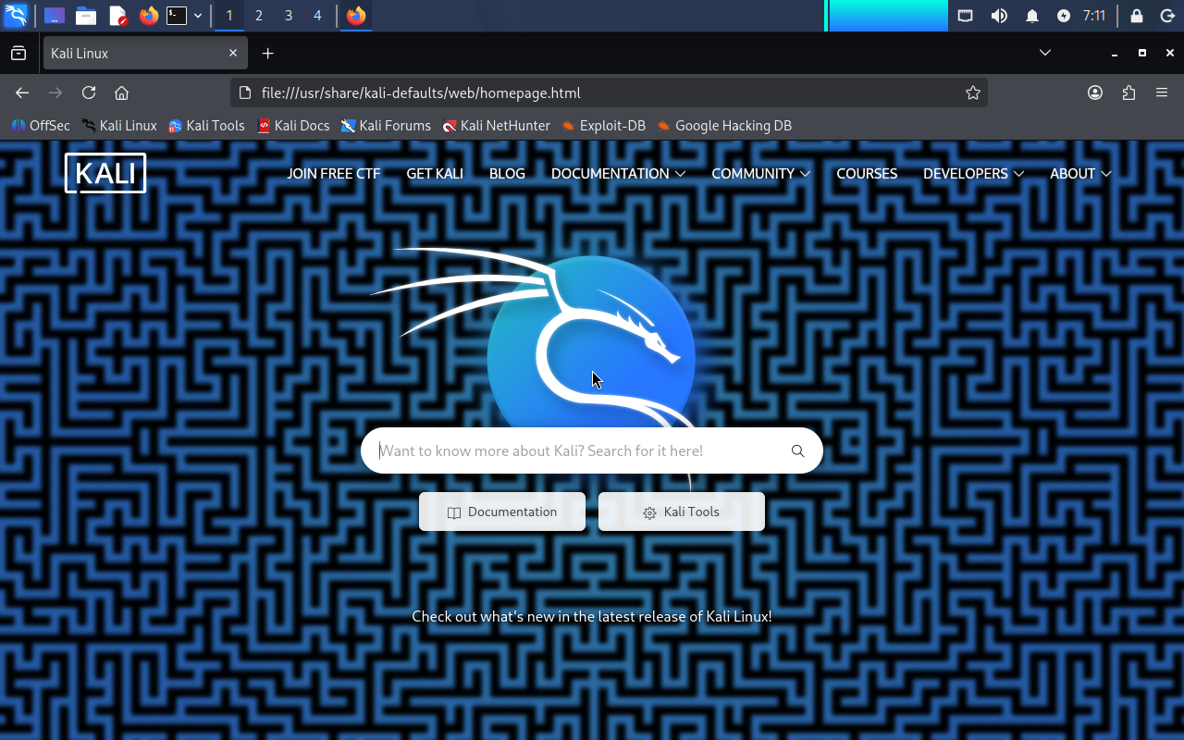The width and height of the screenshot is (1184, 740).
Task: Reload the page with the refresh icon
Action: pyautogui.click(x=89, y=92)
